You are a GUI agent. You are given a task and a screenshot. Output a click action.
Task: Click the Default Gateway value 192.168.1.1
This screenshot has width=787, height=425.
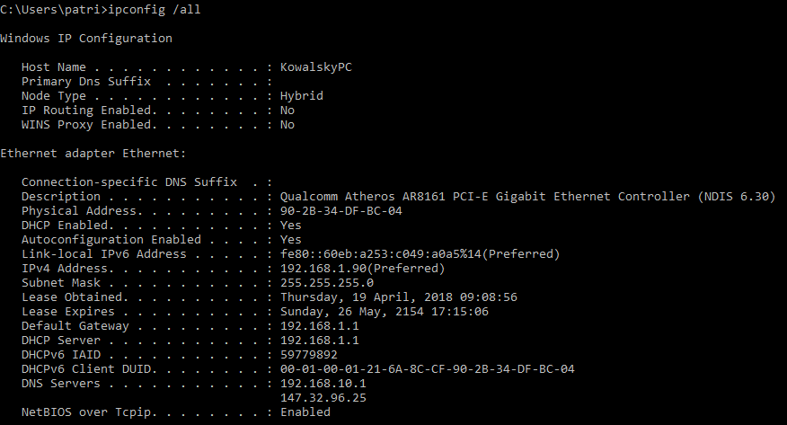(x=320, y=326)
